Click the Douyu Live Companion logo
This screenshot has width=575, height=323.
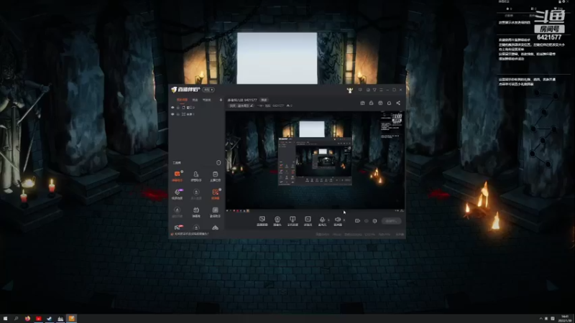coord(185,90)
